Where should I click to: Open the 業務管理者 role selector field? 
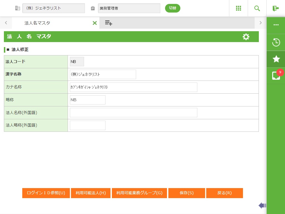point(129,8)
